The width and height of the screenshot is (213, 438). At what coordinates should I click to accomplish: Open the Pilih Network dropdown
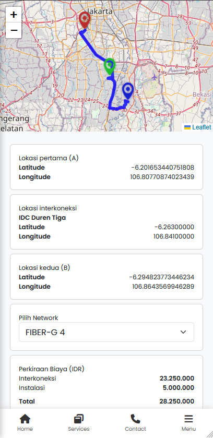[106, 332]
